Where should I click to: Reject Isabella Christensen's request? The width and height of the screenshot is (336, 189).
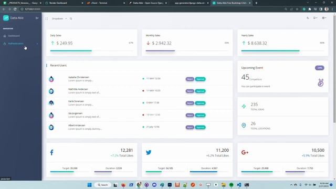point(190,79)
